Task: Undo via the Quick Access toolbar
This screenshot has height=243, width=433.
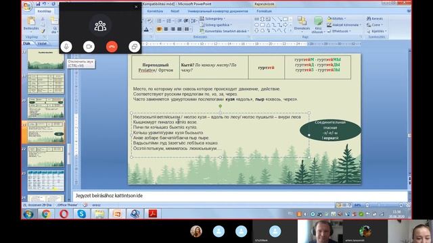Action: pyautogui.click(x=44, y=4)
